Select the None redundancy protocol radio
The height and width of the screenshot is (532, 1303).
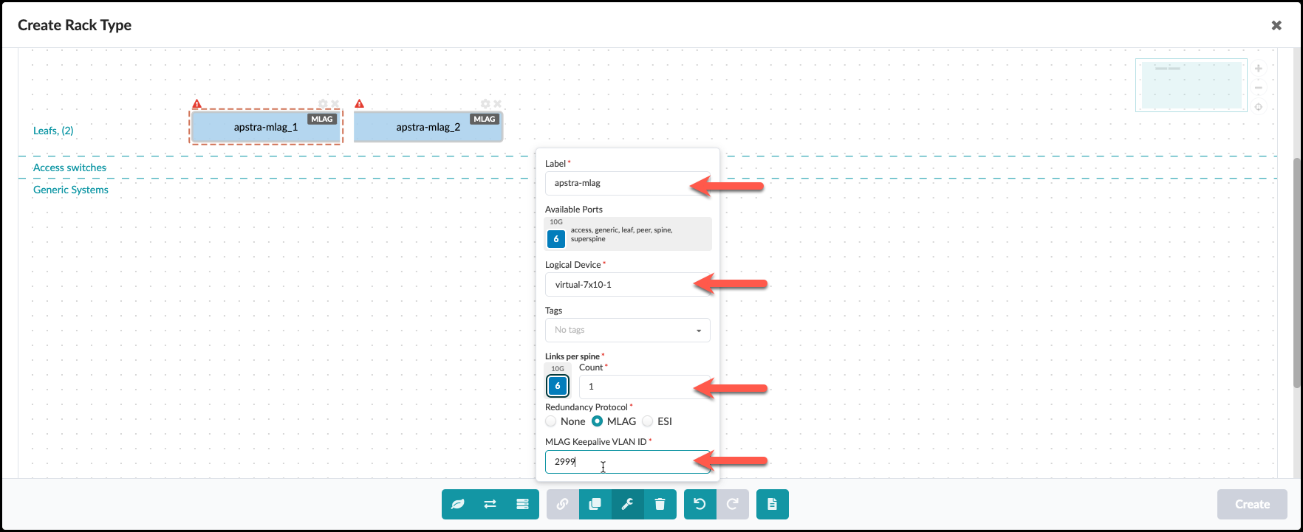click(x=551, y=421)
